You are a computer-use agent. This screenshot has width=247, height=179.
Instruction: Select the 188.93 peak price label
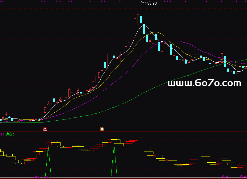point(151,3)
